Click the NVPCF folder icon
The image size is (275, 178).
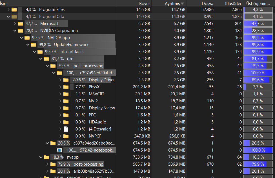coord(66,136)
